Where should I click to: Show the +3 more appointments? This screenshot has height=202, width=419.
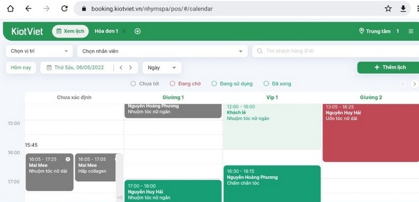point(120,197)
